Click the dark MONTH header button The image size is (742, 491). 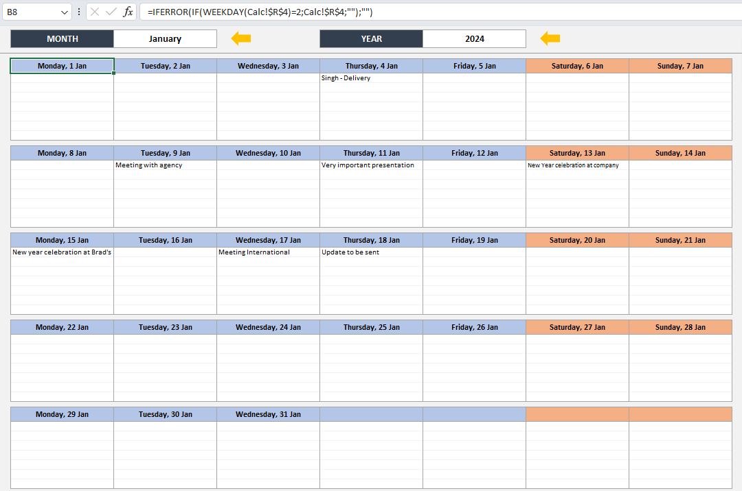(62, 38)
